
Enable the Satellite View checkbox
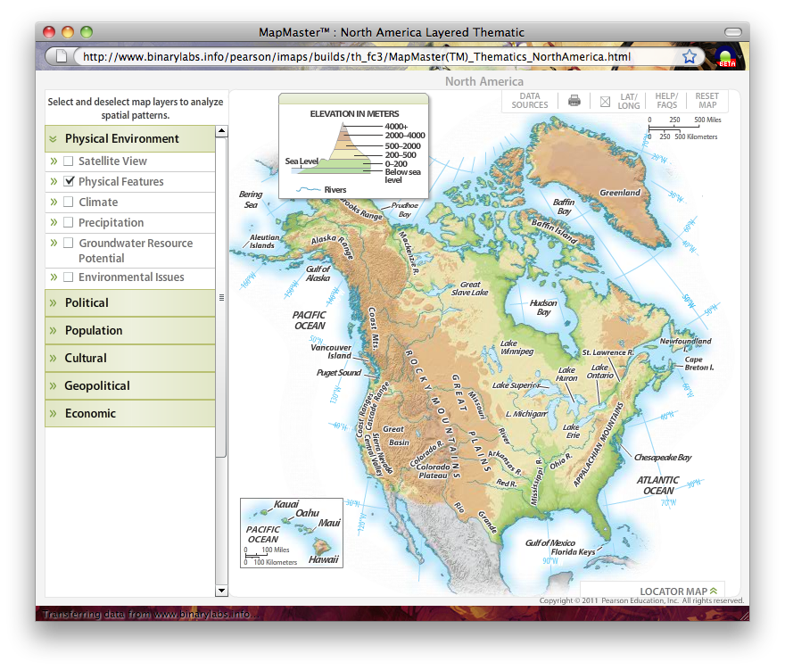[69, 161]
